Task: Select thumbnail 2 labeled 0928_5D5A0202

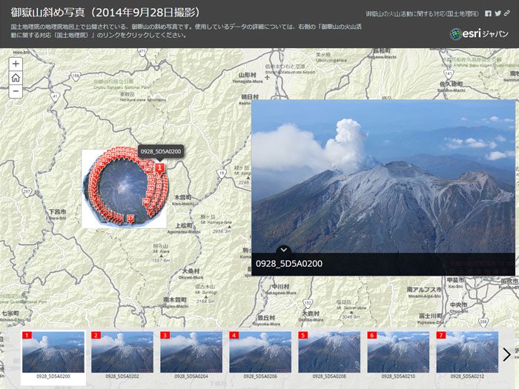Action: [x=122, y=352]
